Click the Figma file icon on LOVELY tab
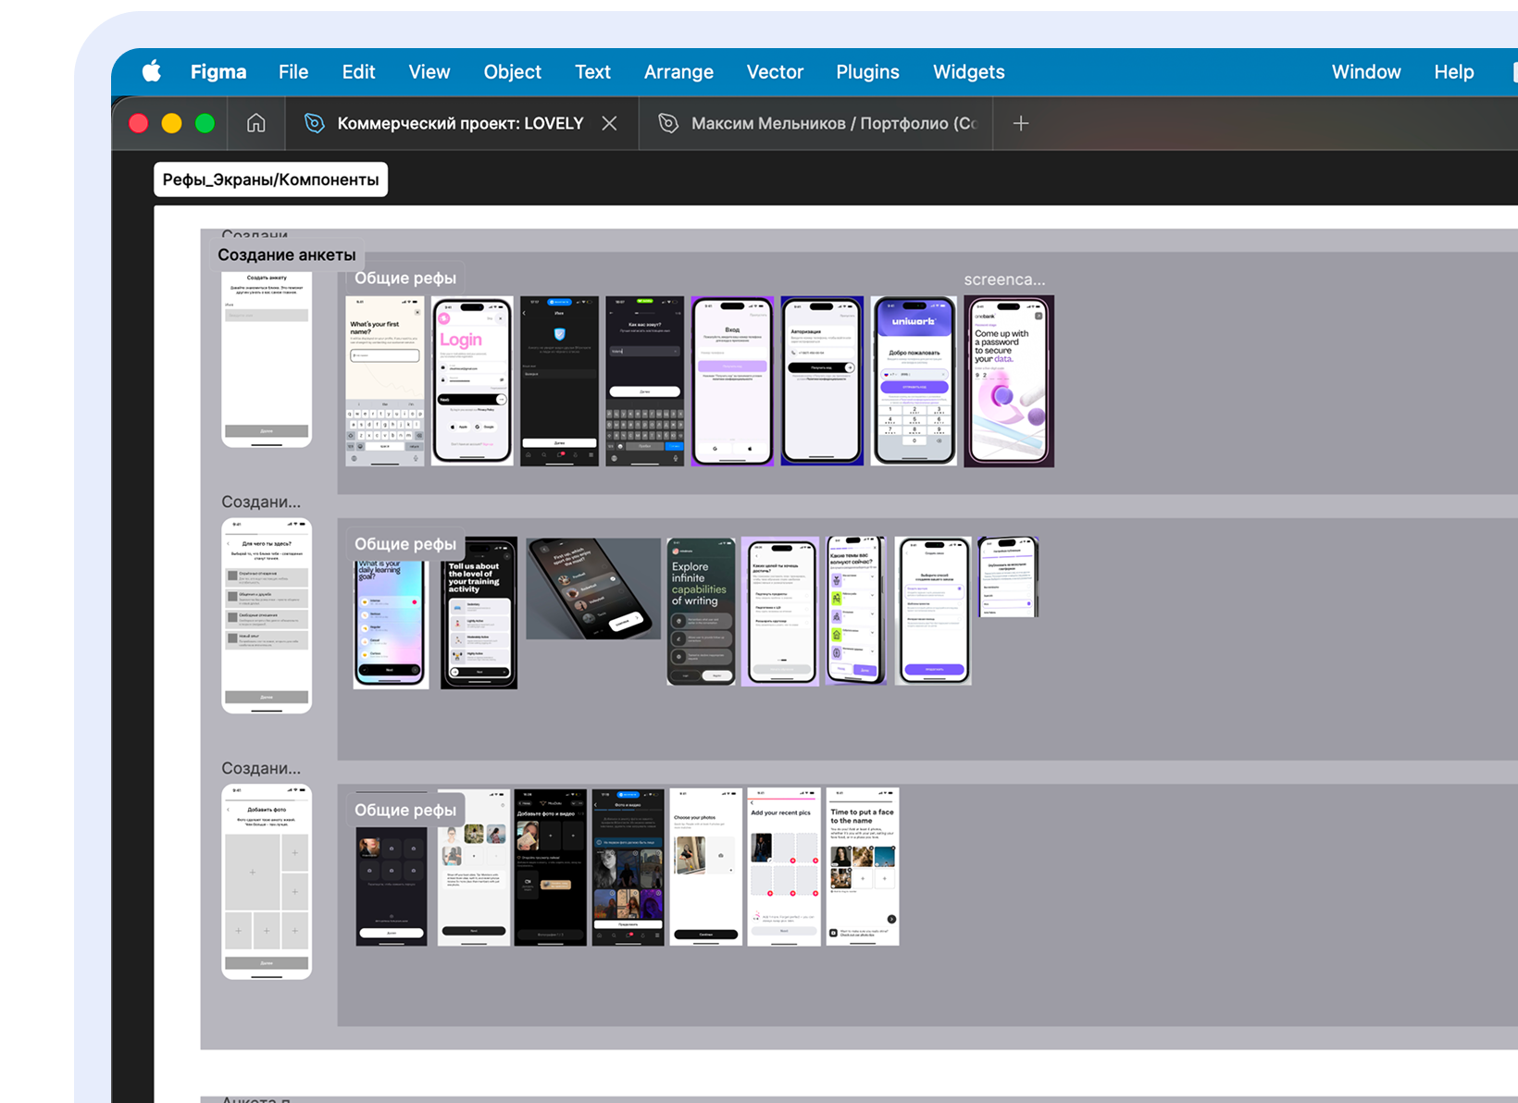Screen dimensions: 1518x1103 click(x=315, y=123)
